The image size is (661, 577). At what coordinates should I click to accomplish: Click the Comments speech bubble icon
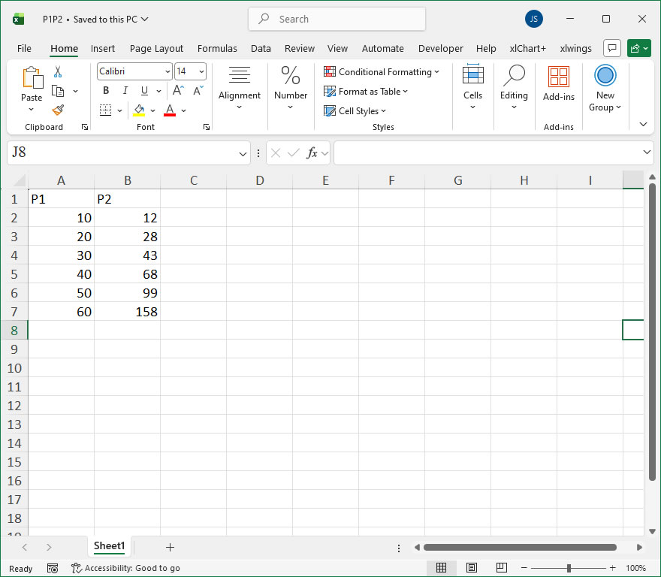pos(612,49)
